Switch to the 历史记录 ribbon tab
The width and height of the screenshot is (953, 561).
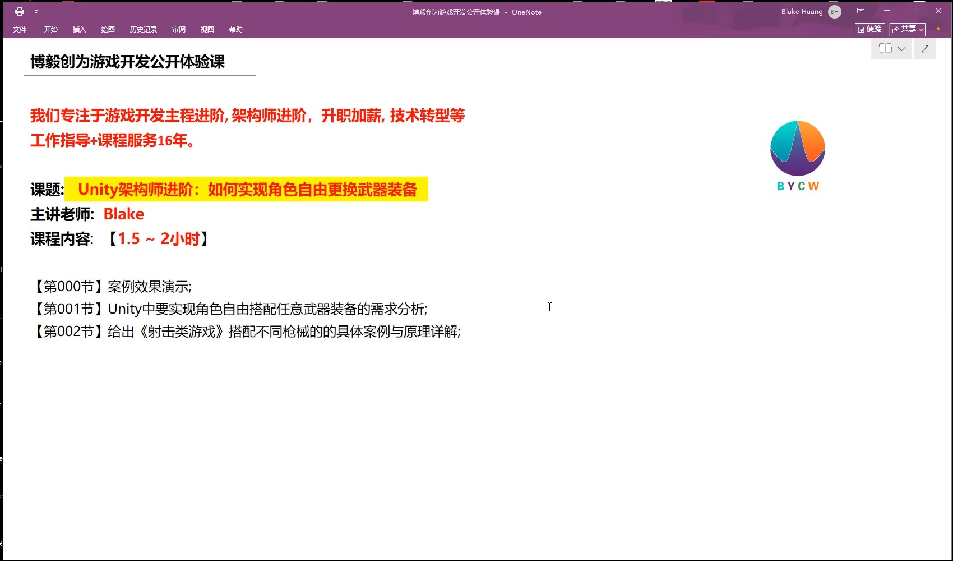click(143, 29)
